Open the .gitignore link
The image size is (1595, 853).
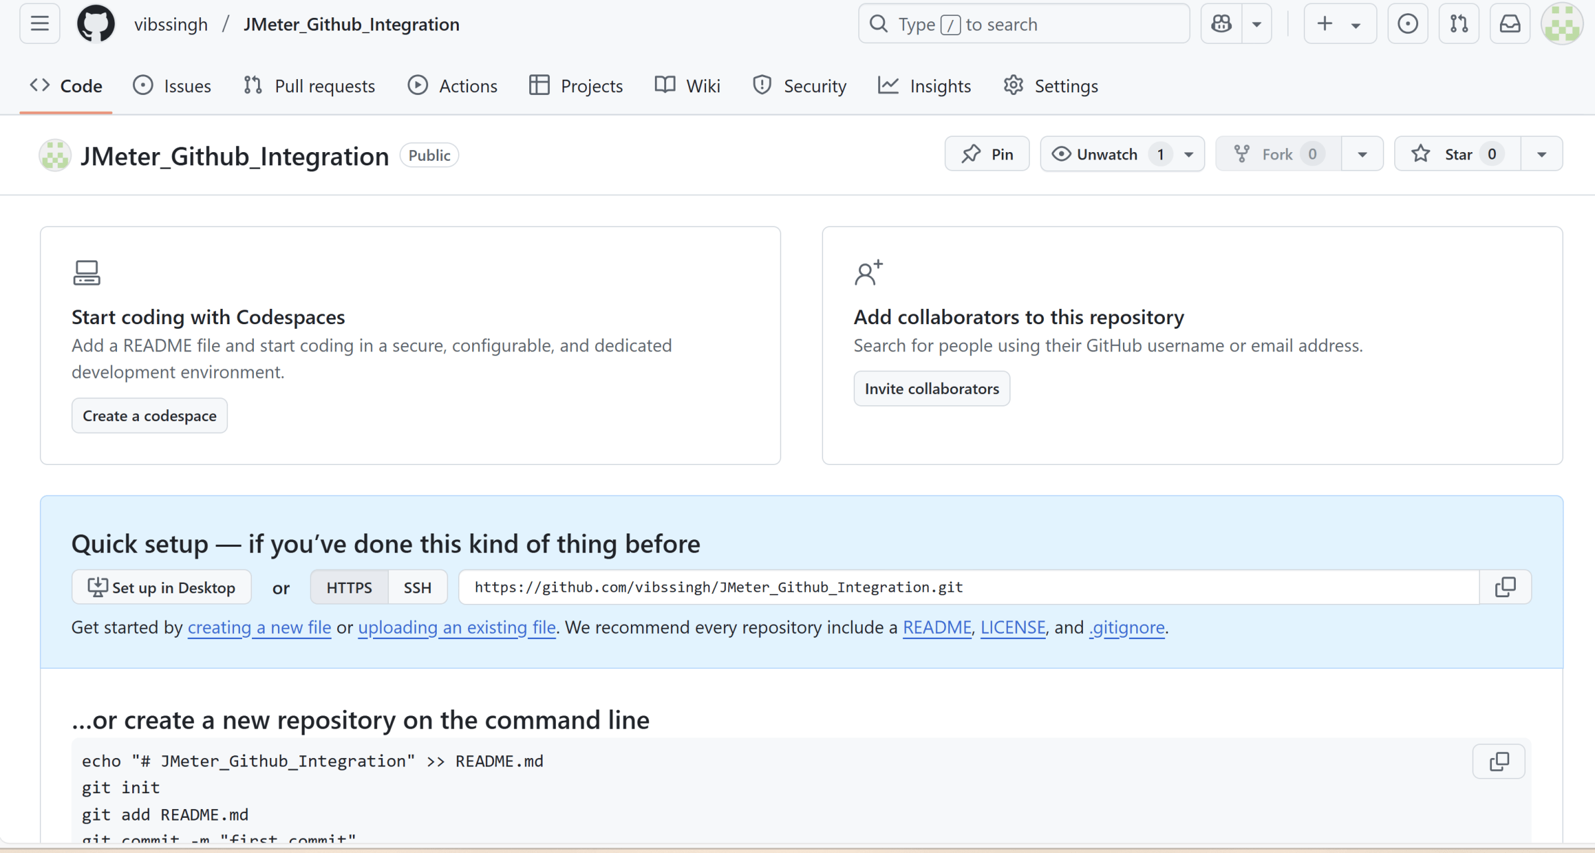tap(1127, 627)
